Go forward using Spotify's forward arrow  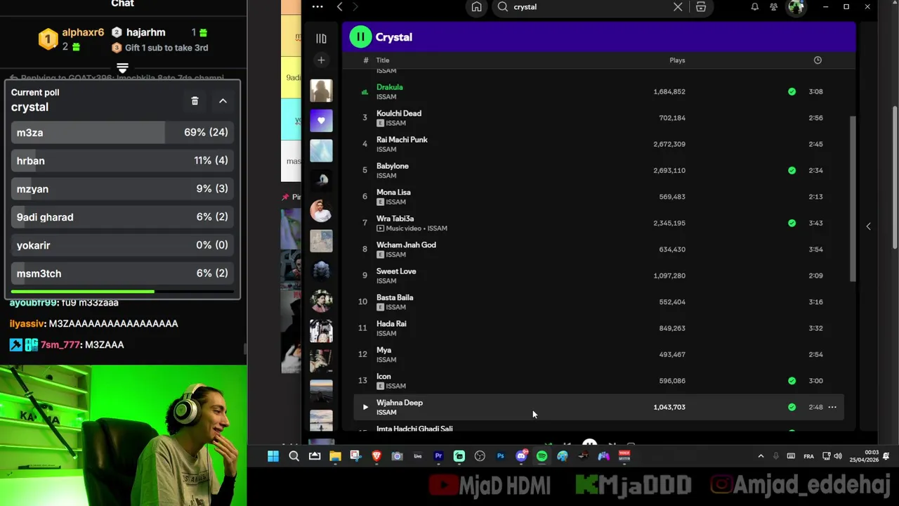click(x=355, y=7)
